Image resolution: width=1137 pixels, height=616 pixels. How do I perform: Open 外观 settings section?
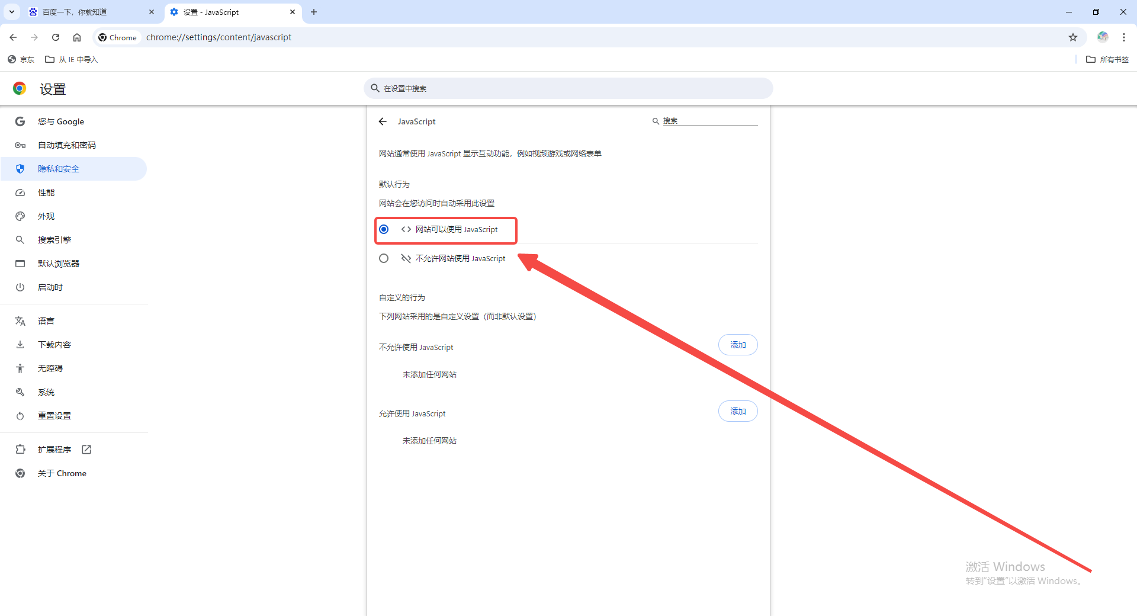click(73, 216)
